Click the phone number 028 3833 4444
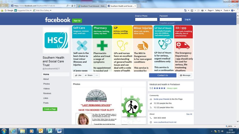This screenshot has height=134, width=239. tap(160, 118)
